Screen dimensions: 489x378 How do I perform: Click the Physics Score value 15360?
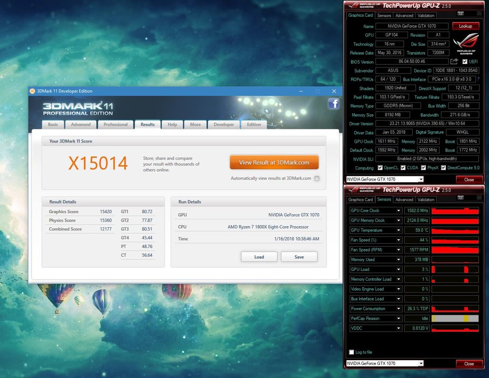pyautogui.click(x=106, y=220)
